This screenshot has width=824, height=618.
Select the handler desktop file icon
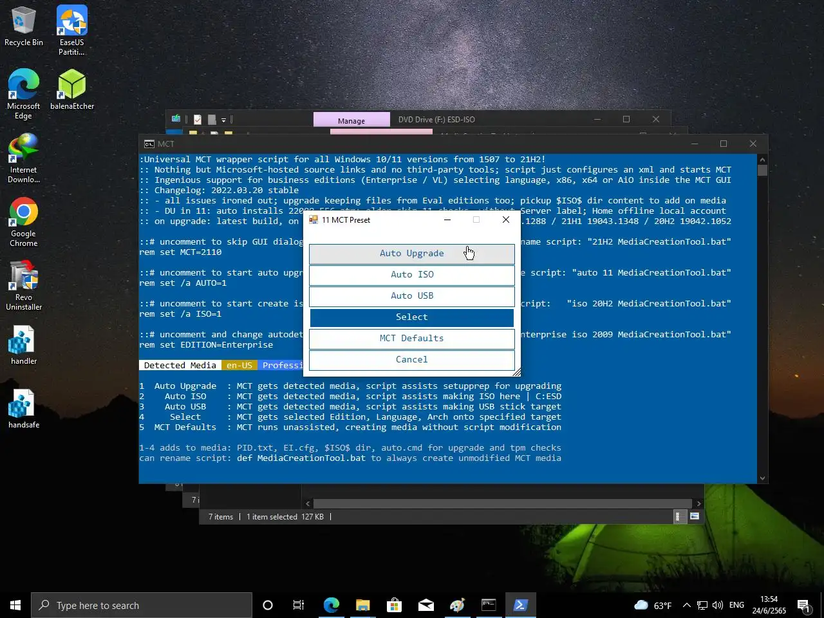pos(24,345)
